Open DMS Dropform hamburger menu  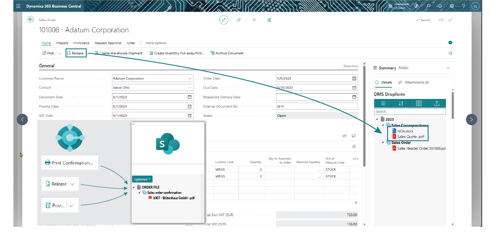383,103
